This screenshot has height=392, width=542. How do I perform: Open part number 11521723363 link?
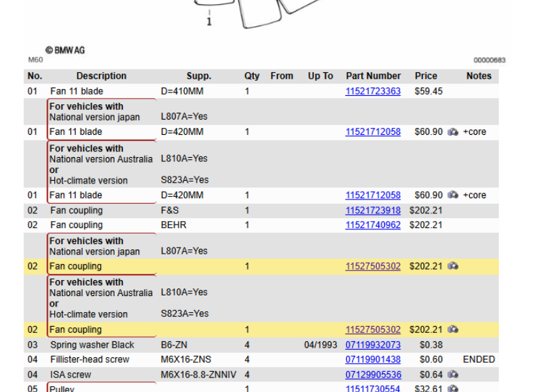[373, 91]
